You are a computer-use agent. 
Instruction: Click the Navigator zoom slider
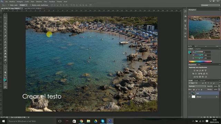pyautogui.click(x=206, y=46)
